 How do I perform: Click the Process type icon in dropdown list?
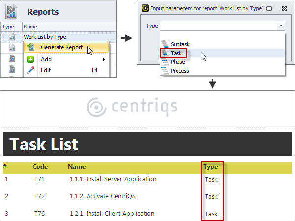pyautogui.click(x=165, y=71)
